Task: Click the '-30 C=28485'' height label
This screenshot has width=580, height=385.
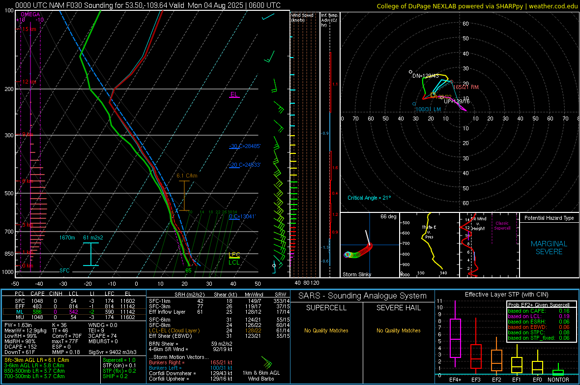Action: pos(245,146)
